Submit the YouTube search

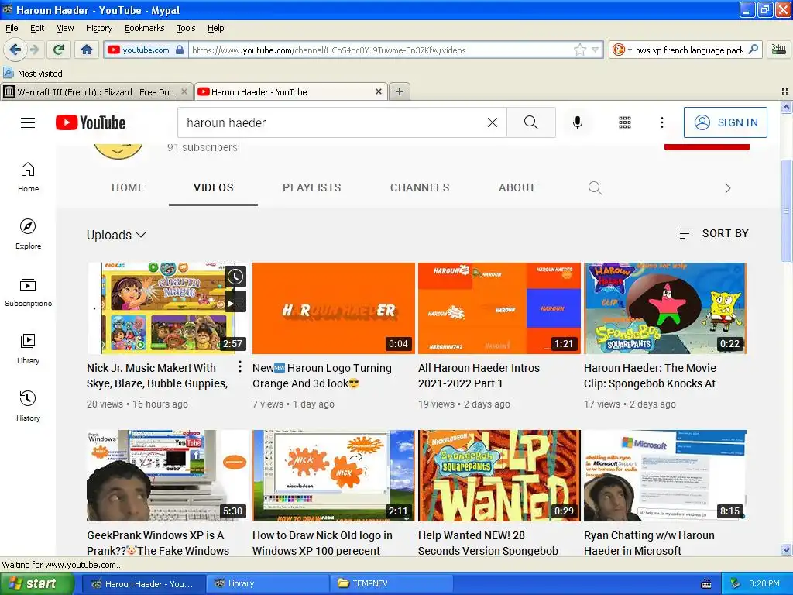coord(530,122)
